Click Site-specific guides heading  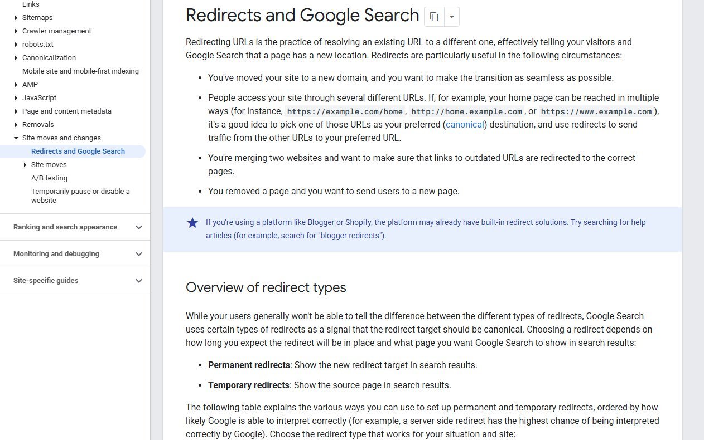pos(46,281)
